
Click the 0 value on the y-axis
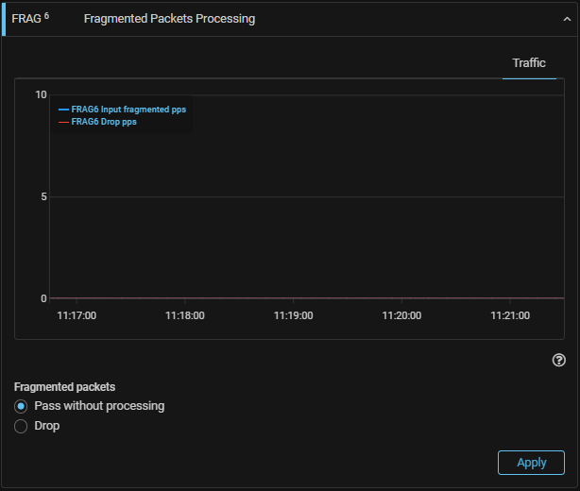[43, 298]
